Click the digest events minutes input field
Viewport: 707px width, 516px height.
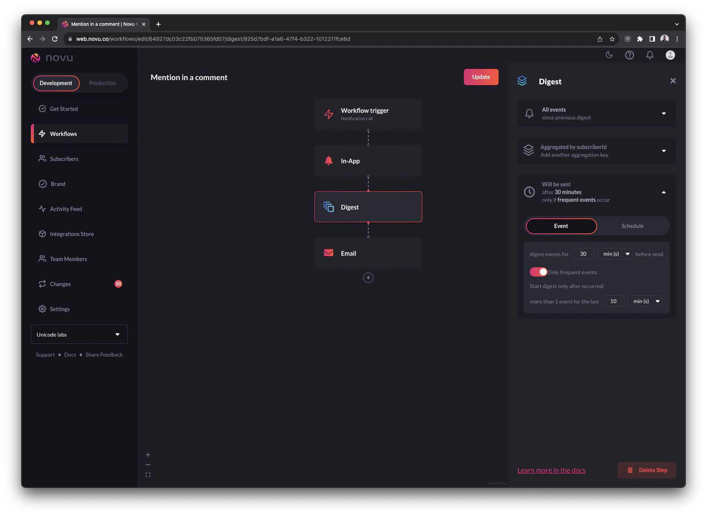pyautogui.click(x=583, y=254)
